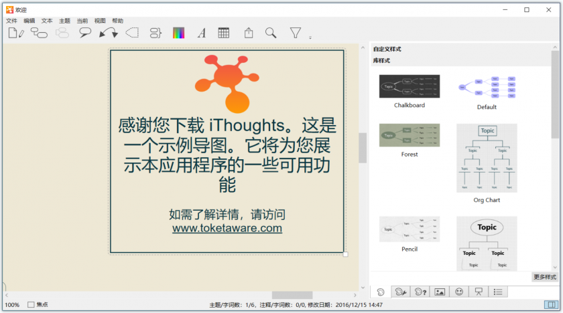The width and height of the screenshot is (563, 313).
Task: Click the summary bracket icon
Action: point(155,33)
